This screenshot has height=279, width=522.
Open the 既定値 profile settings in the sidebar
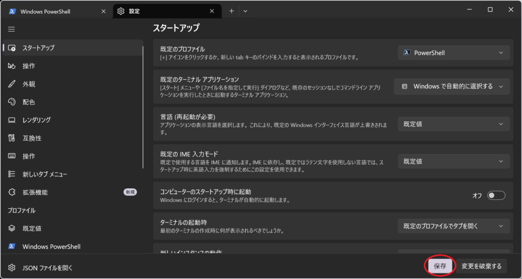(72, 229)
